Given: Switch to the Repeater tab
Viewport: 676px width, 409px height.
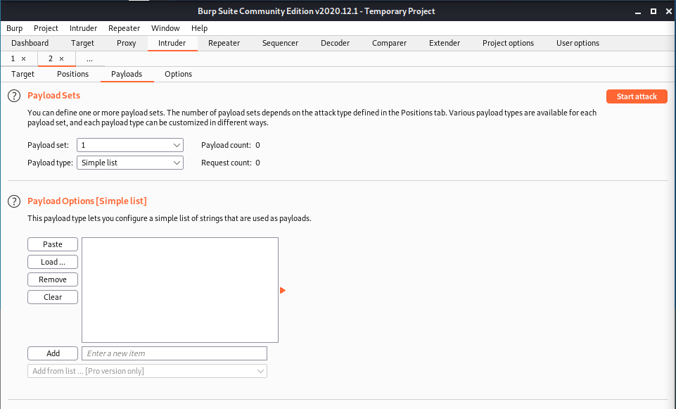Looking at the screenshot, I should coord(224,43).
